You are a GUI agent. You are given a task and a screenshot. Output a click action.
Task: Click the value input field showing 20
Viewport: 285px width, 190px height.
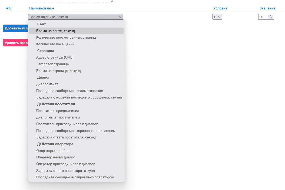point(263,17)
